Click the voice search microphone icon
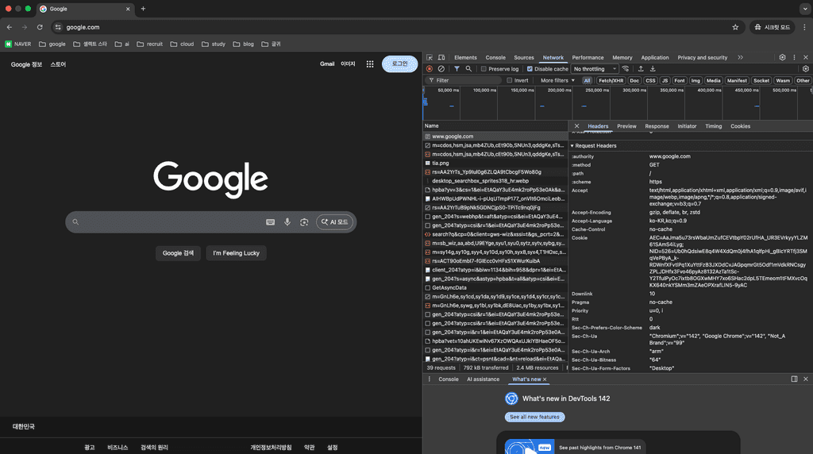Viewport: 813px width, 454px height. pyautogui.click(x=287, y=222)
